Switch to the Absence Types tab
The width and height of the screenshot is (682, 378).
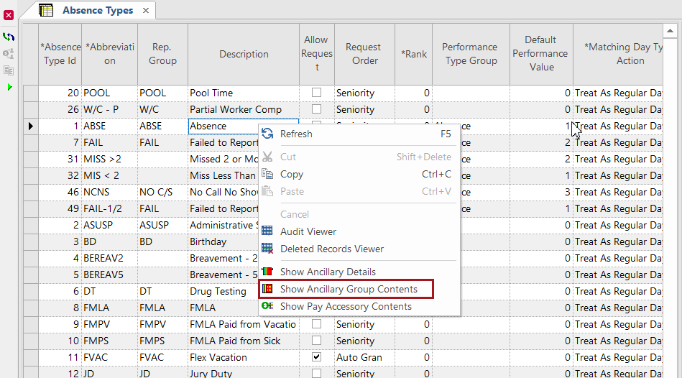pos(98,11)
